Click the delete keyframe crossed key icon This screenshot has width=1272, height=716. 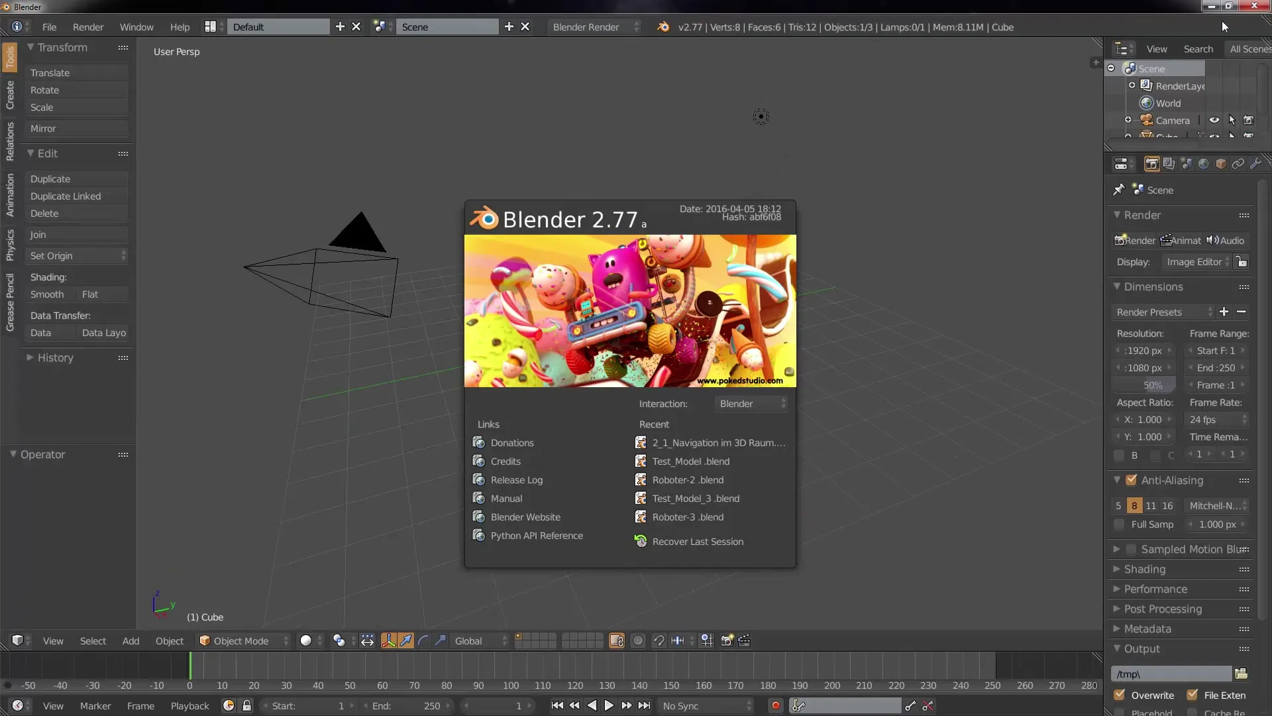pyautogui.click(x=927, y=706)
